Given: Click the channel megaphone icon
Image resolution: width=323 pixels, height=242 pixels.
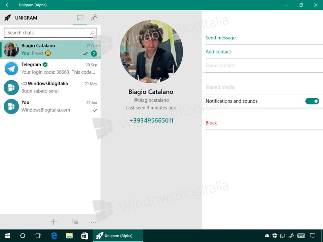Looking at the screenshot, I should point(24,84).
